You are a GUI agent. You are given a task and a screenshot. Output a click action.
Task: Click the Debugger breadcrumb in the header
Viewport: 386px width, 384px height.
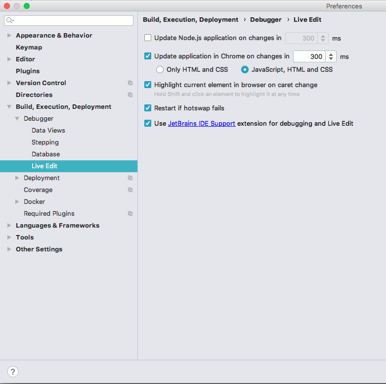point(265,20)
